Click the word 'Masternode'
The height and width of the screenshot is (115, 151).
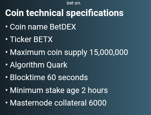click(31, 103)
